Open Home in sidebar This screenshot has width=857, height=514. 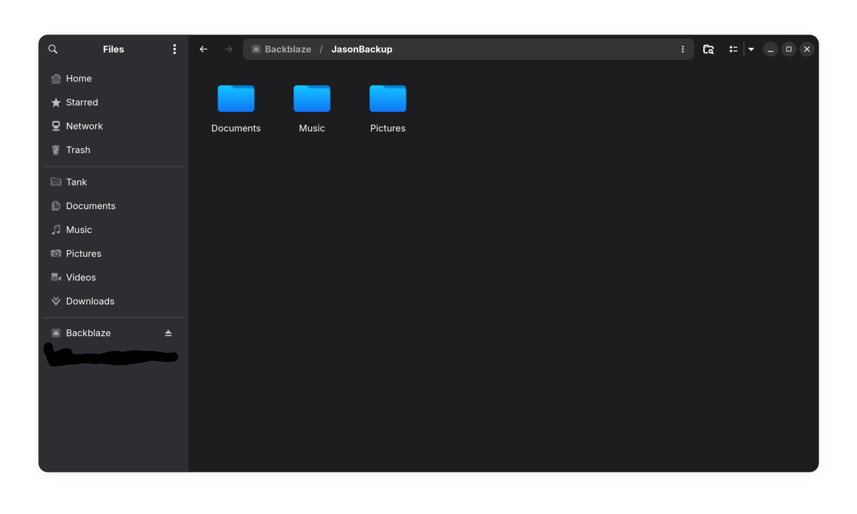click(79, 79)
